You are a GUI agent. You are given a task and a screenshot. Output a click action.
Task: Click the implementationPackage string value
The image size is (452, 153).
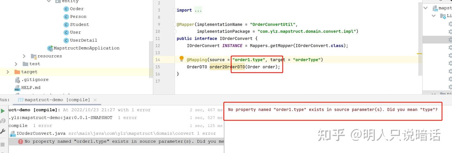(306, 31)
